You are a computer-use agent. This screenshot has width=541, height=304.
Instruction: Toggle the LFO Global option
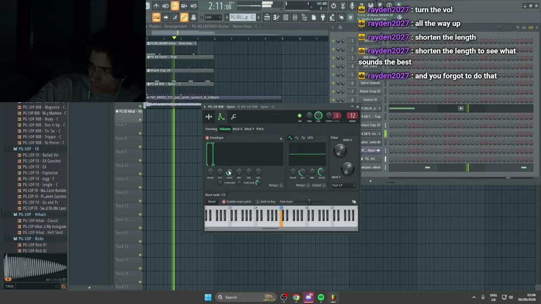point(324,185)
